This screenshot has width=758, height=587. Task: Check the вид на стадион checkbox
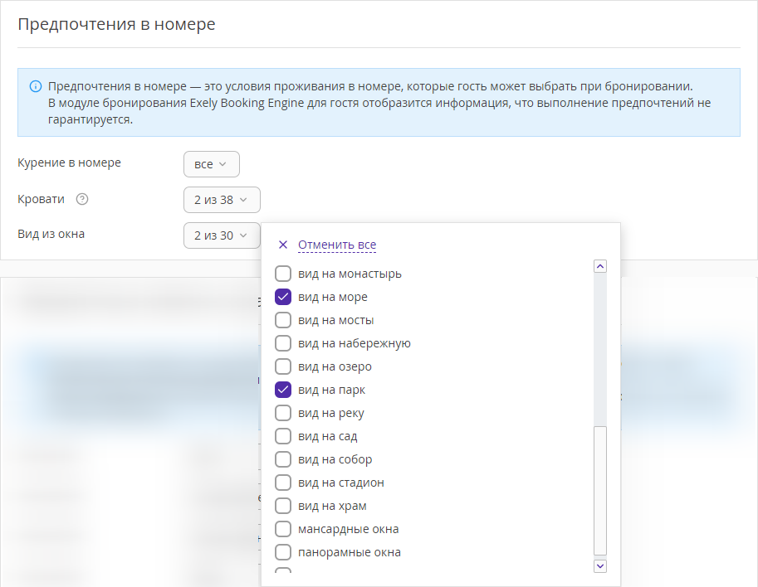283,483
